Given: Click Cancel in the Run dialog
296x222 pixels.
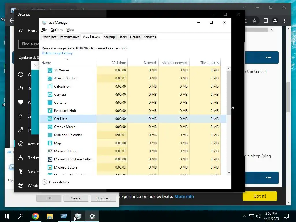Looking at the screenshot, I should click(76, 198).
